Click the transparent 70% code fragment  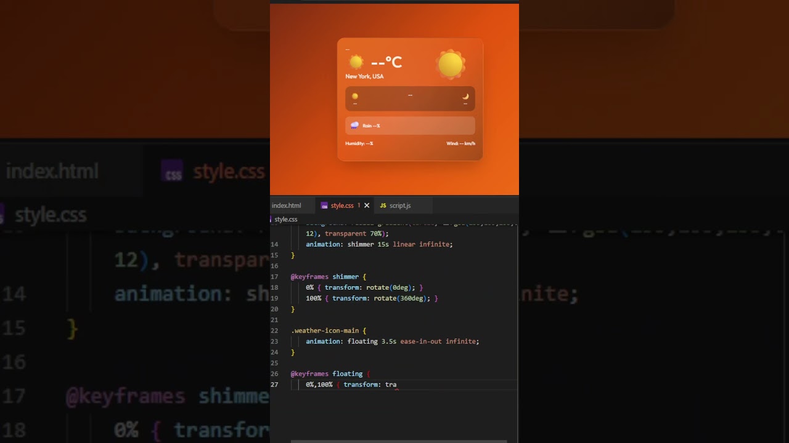coord(354,234)
